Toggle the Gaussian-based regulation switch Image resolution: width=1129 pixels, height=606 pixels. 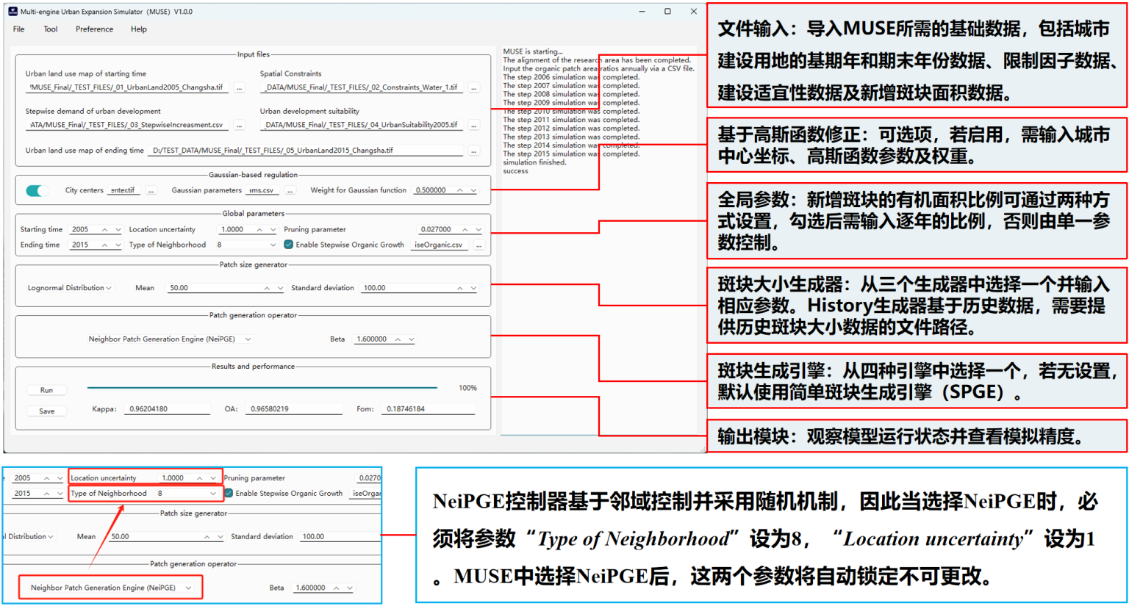click(37, 191)
